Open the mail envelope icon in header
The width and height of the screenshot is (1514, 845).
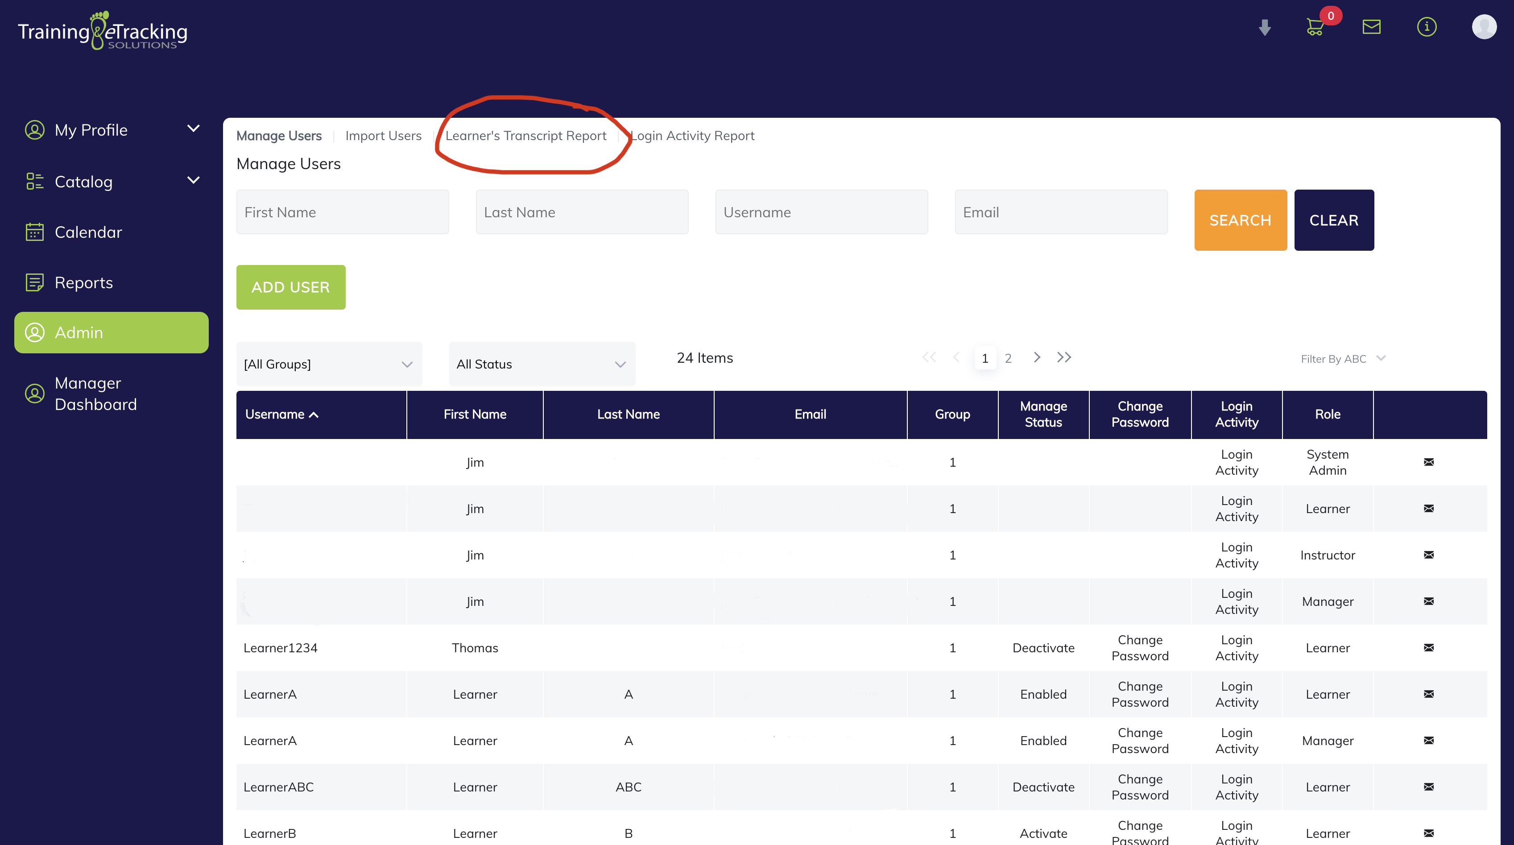click(x=1371, y=27)
